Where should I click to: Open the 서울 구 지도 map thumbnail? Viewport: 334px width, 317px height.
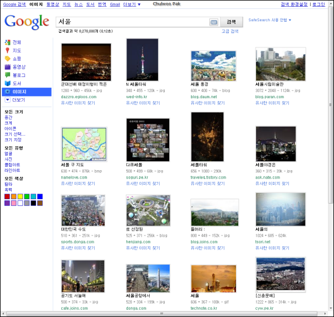coord(84,144)
